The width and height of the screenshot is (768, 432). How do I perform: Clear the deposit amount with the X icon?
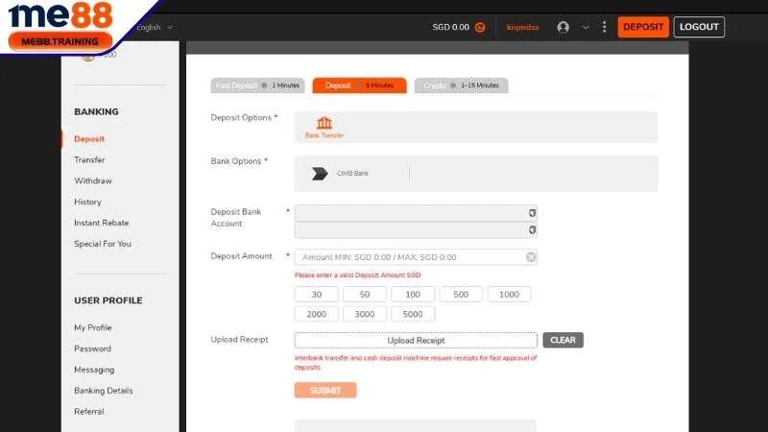531,257
